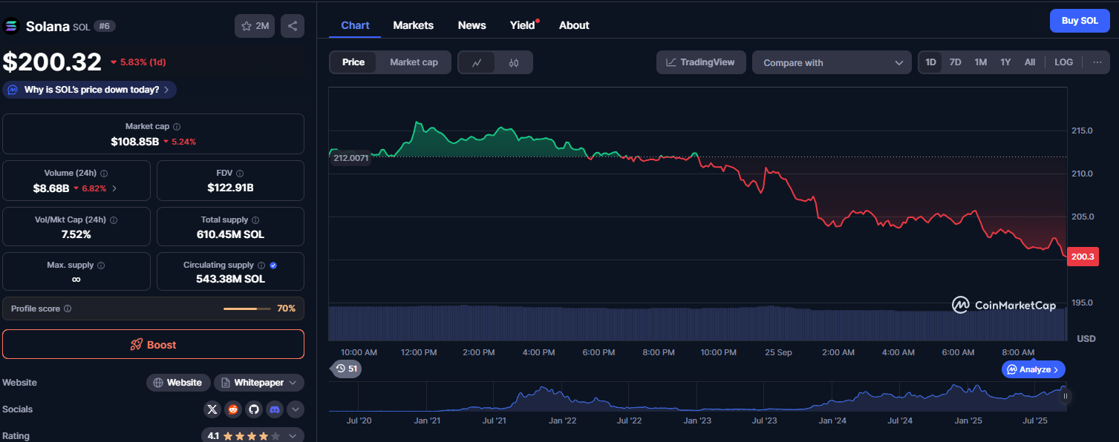Open the Yield tab
This screenshot has width=1119, height=442.
(x=523, y=25)
